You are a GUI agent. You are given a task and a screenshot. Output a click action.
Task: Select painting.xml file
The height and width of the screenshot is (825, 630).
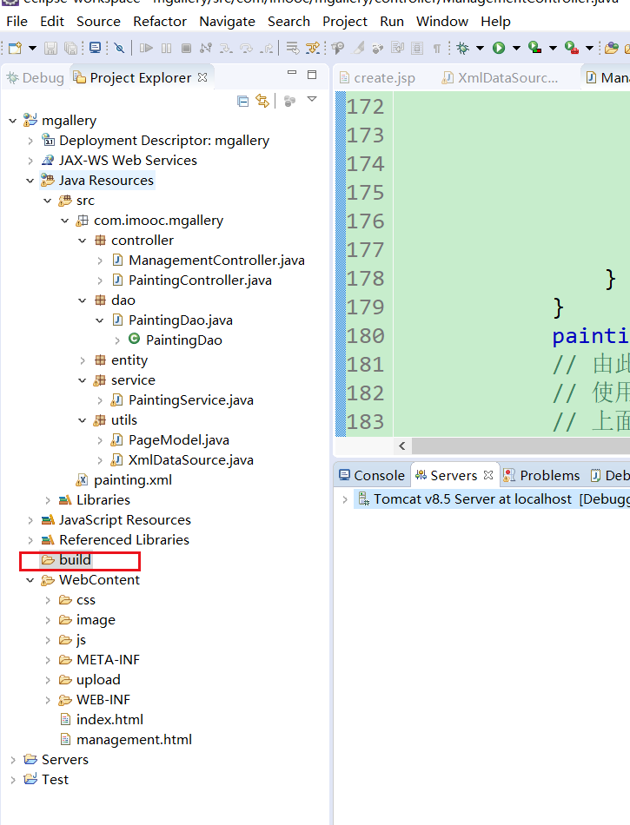124,480
